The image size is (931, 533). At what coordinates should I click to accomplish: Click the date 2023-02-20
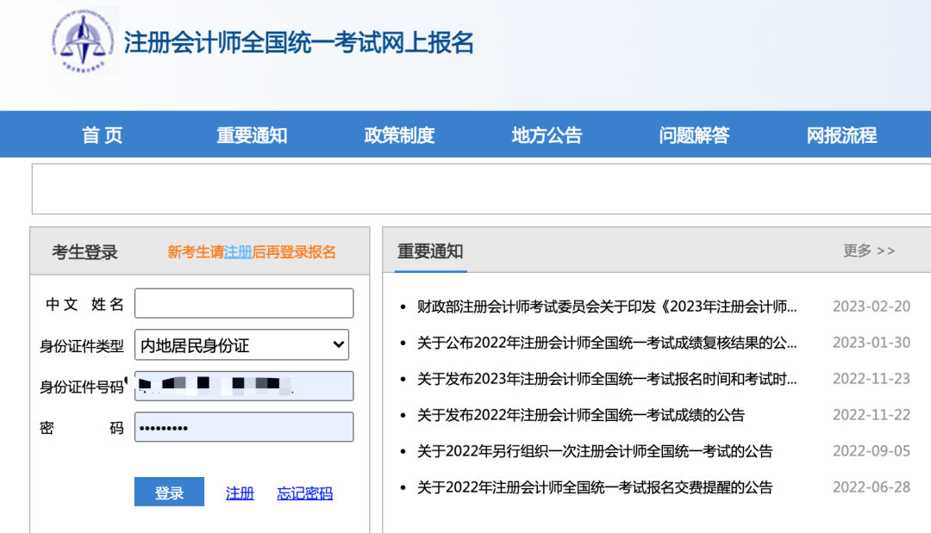tap(872, 307)
